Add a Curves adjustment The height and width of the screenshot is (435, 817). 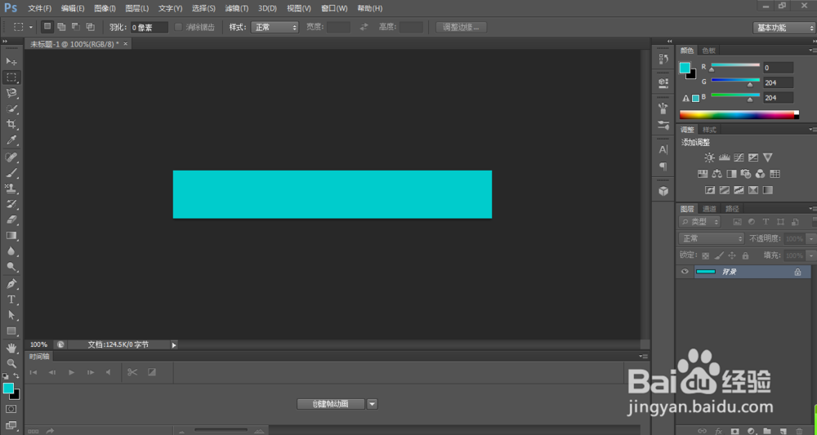point(739,158)
